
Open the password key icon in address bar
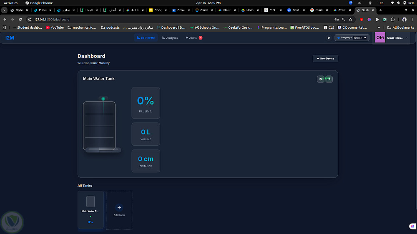pos(337,20)
